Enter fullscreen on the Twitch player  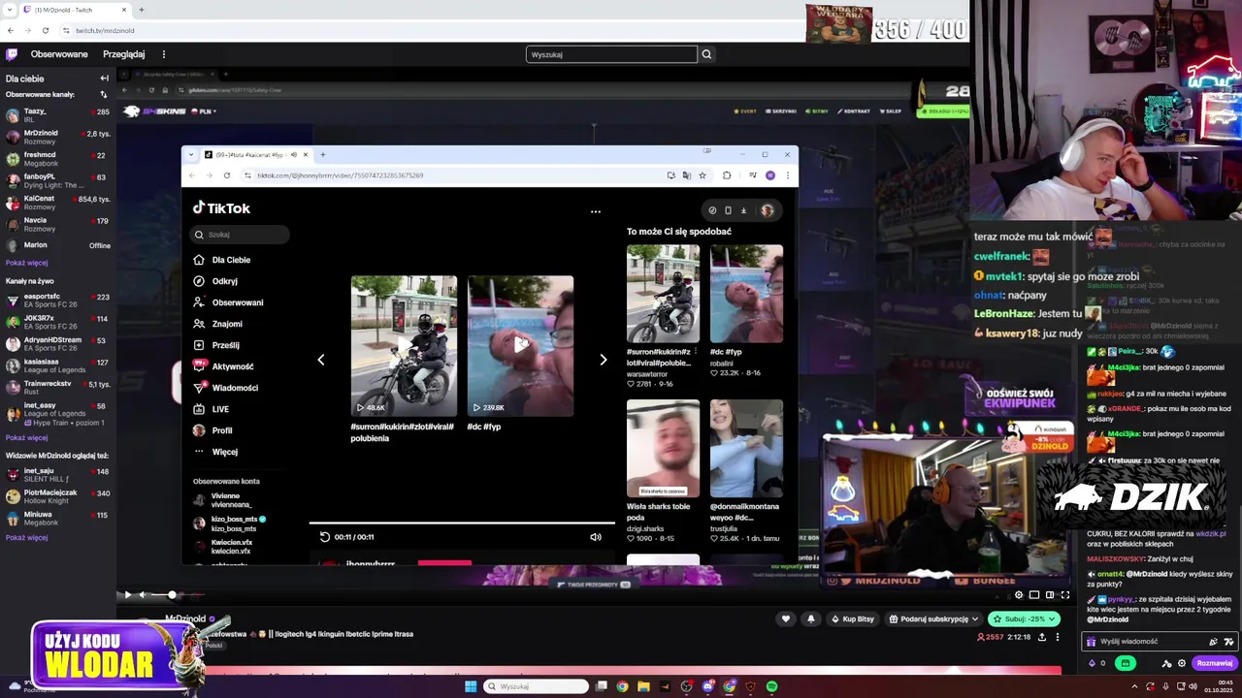pos(1065,594)
